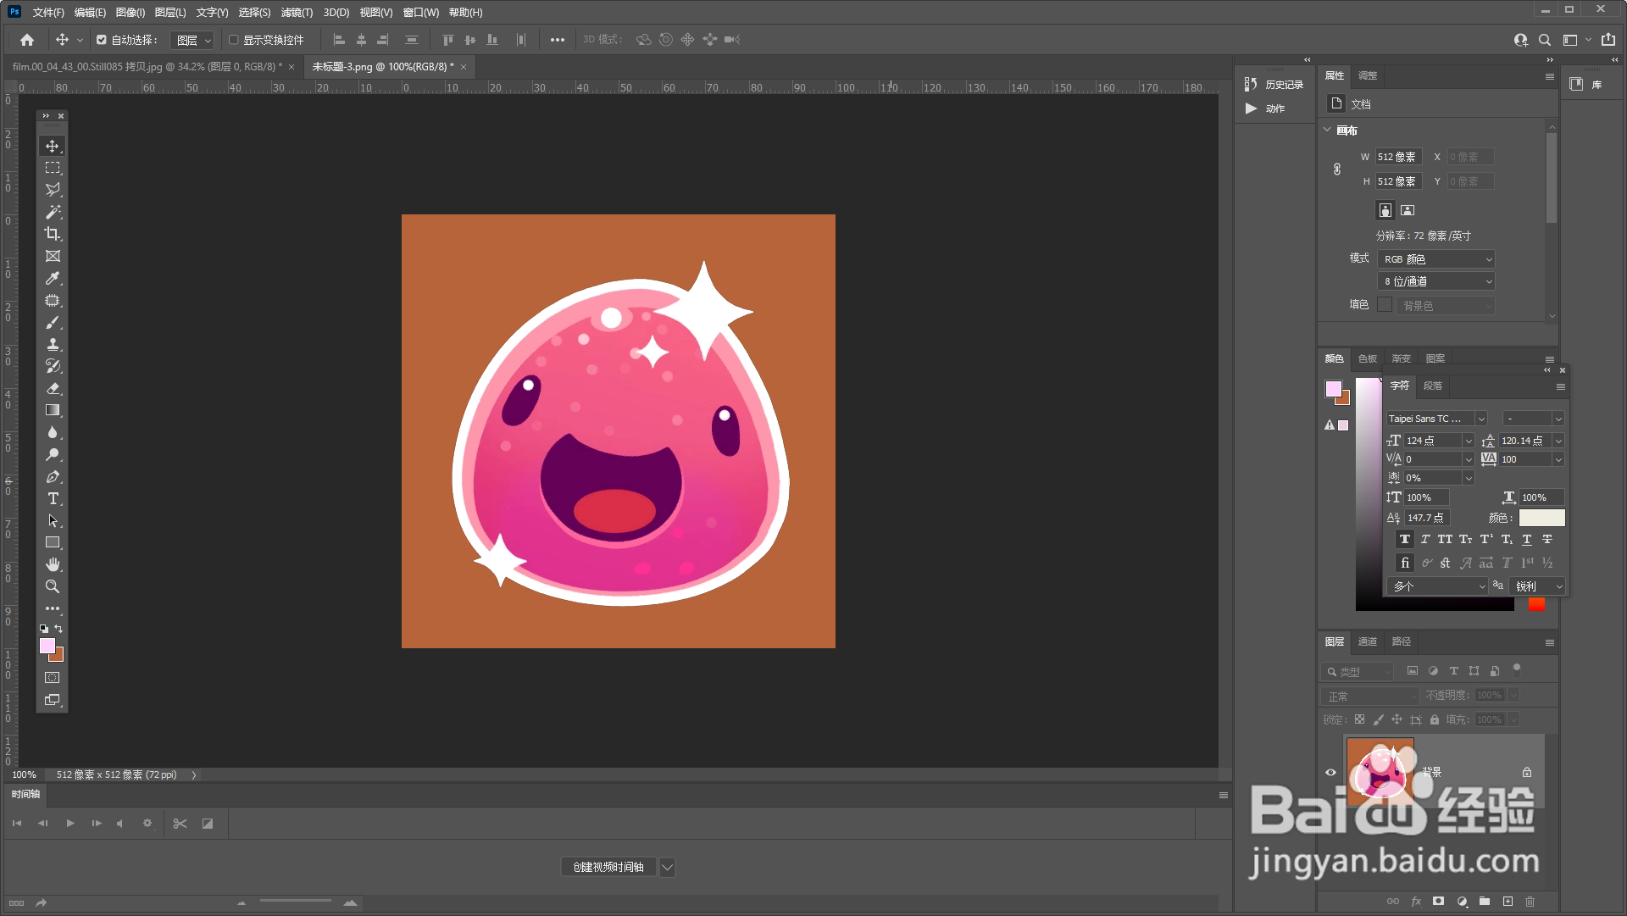Viewport: 1627px width, 916px height.
Task: Select the Eraser tool
Action: [53, 388]
